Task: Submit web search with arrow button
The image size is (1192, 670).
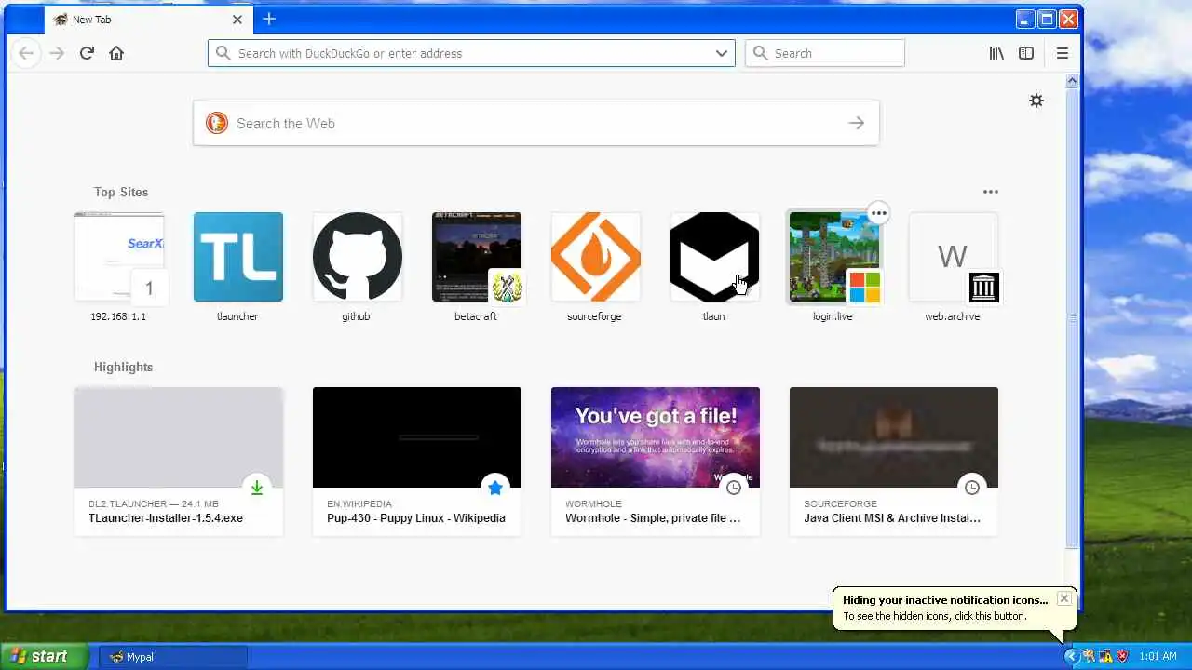Action: [857, 123]
